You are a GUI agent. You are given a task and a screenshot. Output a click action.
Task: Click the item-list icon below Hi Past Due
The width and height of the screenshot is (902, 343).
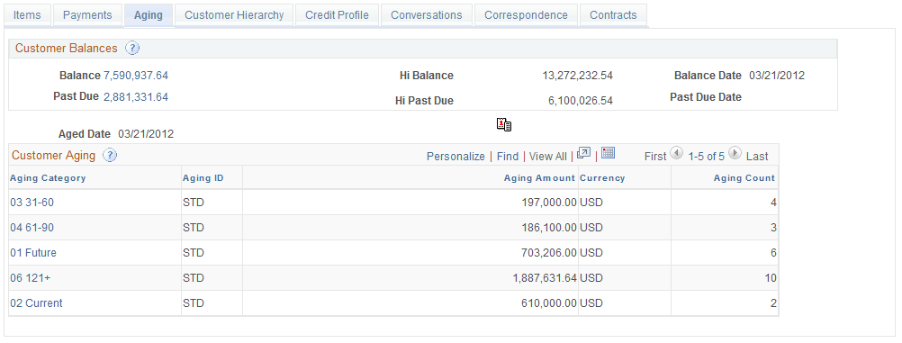coord(504,124)
